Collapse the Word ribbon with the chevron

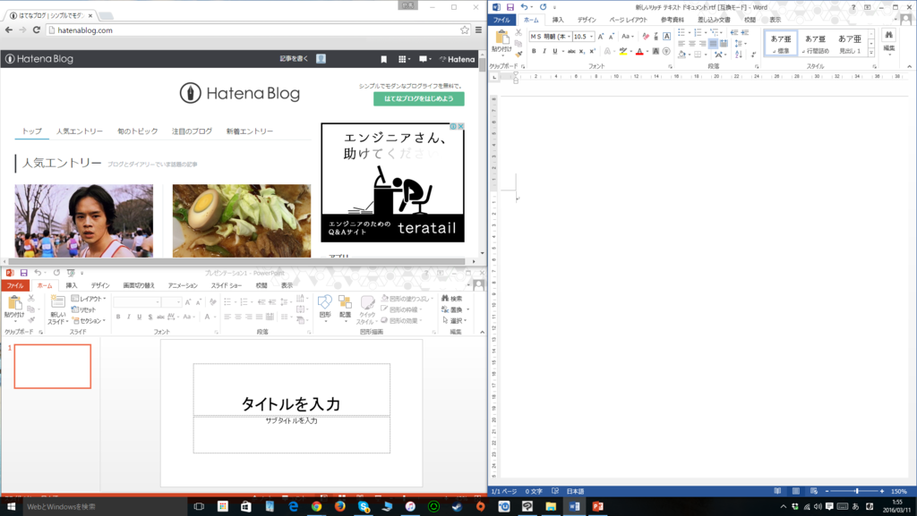[910, 66]
